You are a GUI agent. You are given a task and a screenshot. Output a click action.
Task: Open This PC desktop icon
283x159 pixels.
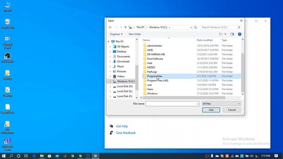8,7
